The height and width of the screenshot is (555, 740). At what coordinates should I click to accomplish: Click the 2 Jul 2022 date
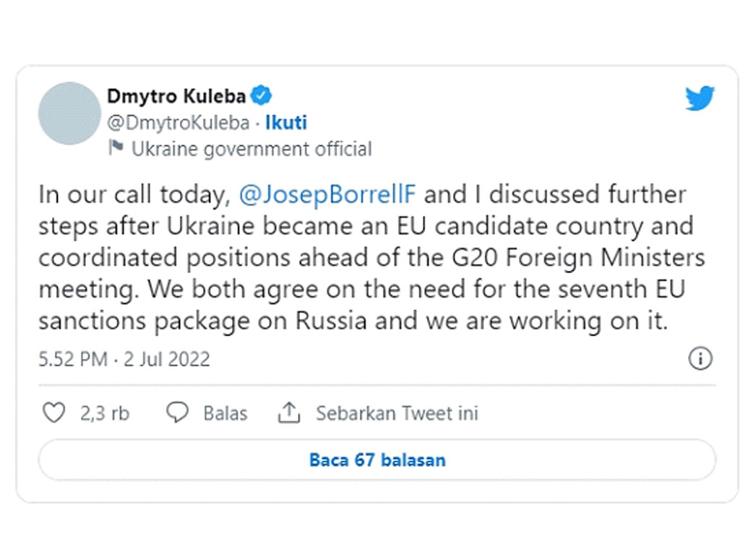point(167,359)
